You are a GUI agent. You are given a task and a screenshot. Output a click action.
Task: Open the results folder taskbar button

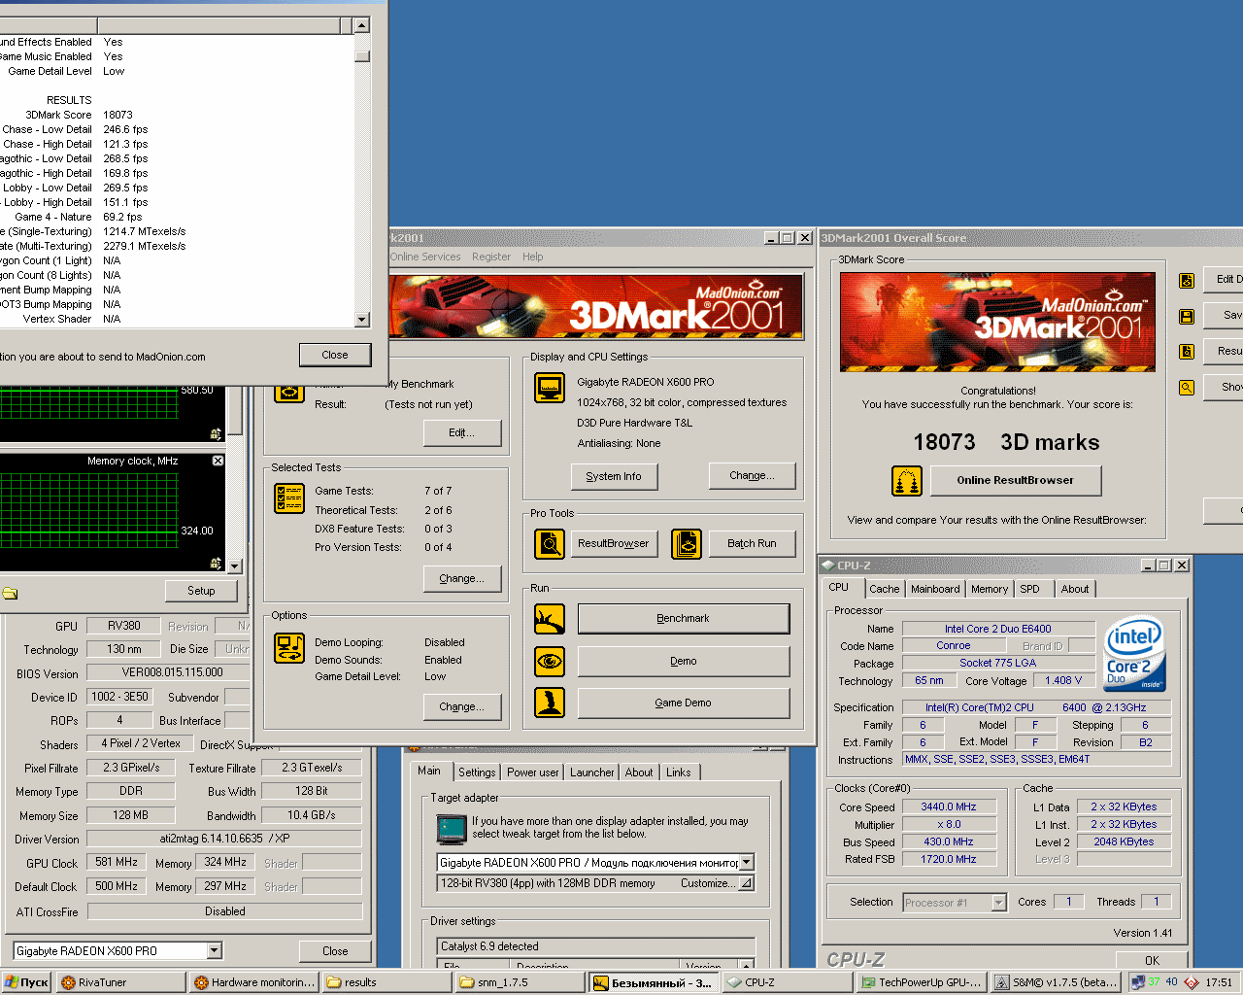click(387, 982)
